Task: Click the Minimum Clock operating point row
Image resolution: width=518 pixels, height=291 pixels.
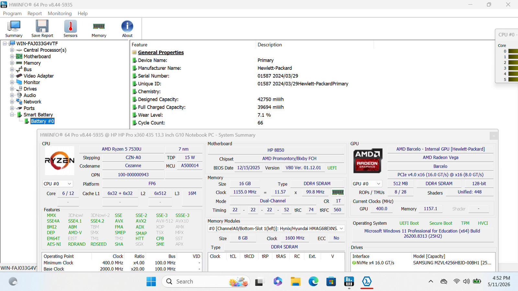Action: click(122, 263)
